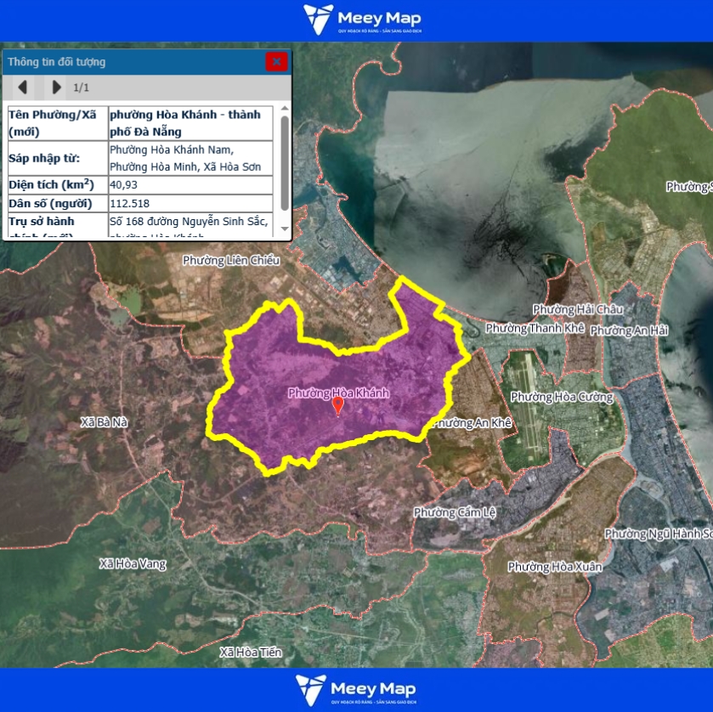Click the previous feature arrow in info panel
This screenshot has height=712, width=713.
click(x=23, y=87)
